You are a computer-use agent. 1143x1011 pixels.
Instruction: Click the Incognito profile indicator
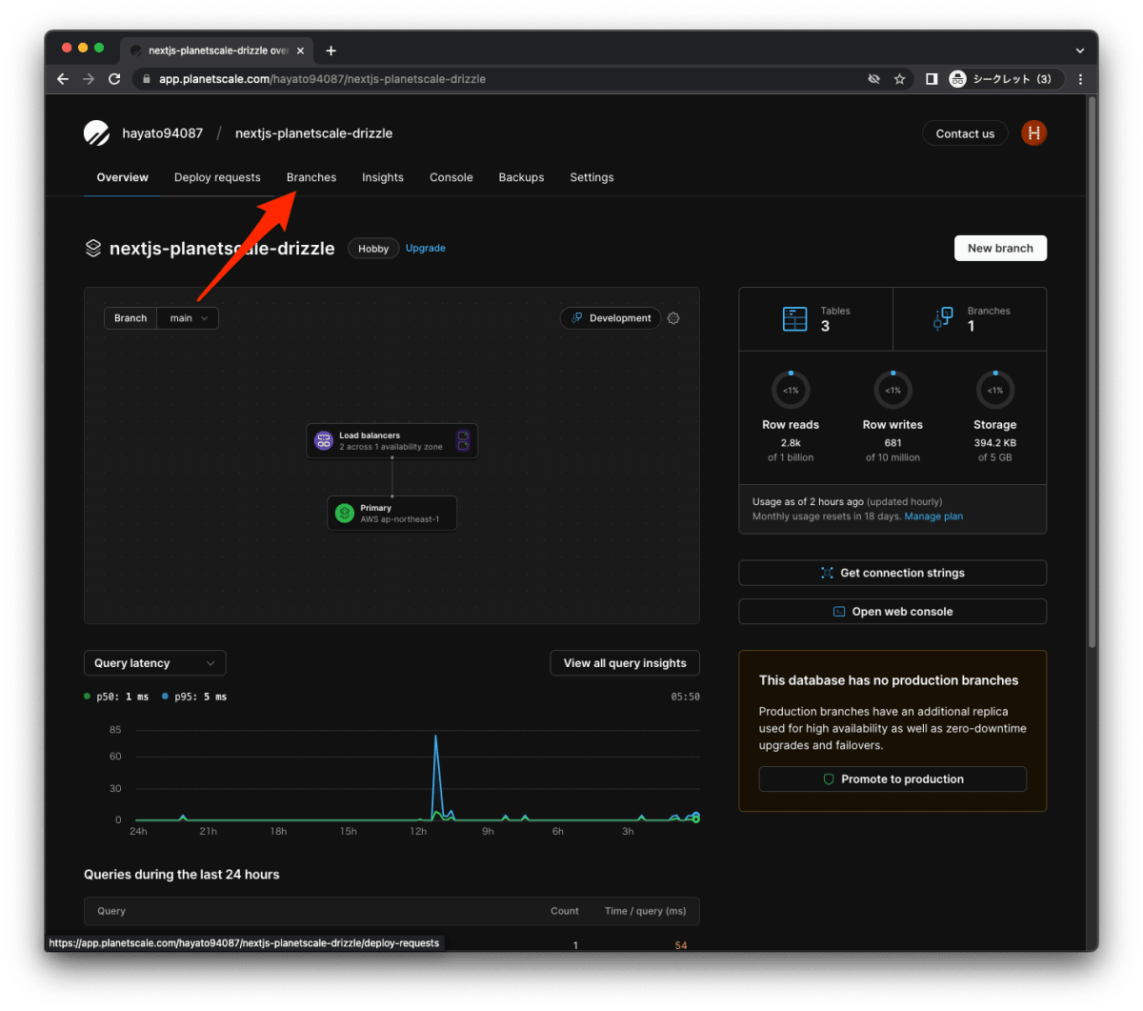[1005, 79]
